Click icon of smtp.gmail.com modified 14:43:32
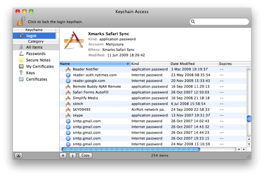264x177 pixels. pyautogui.click(x=68, y=127)
